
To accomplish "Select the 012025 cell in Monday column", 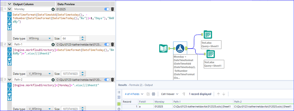I will pos(163,107).
